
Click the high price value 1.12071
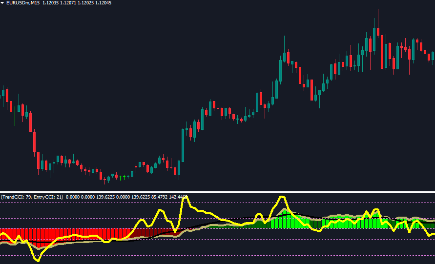point(68,3)
